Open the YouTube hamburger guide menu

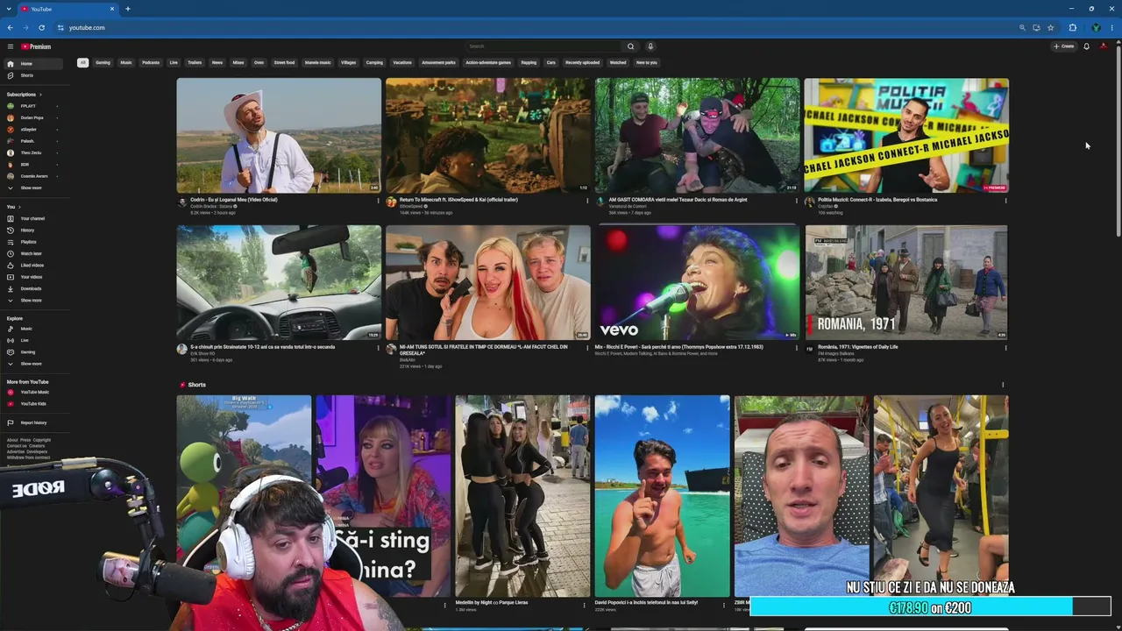pyautogui.click(x=11, y=46)
